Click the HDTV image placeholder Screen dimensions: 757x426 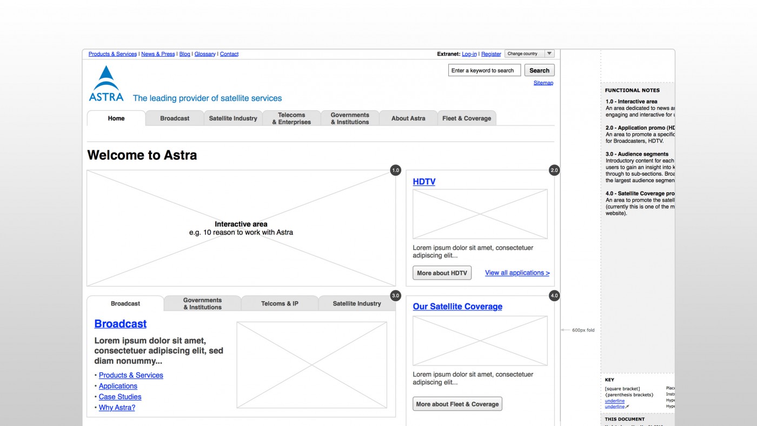click(x=480, y=214)
